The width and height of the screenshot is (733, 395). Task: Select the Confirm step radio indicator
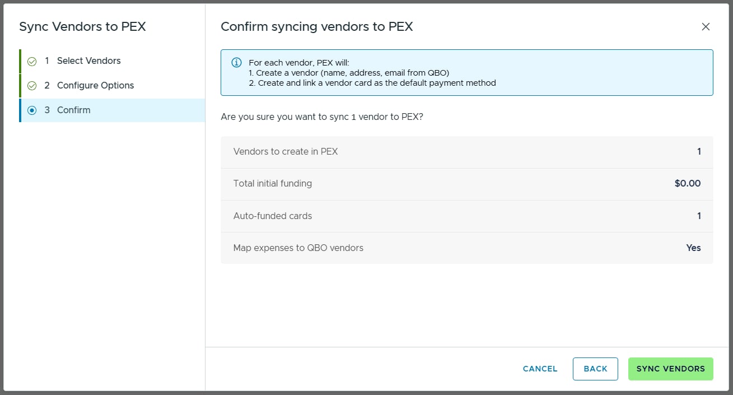coord(32,110)
